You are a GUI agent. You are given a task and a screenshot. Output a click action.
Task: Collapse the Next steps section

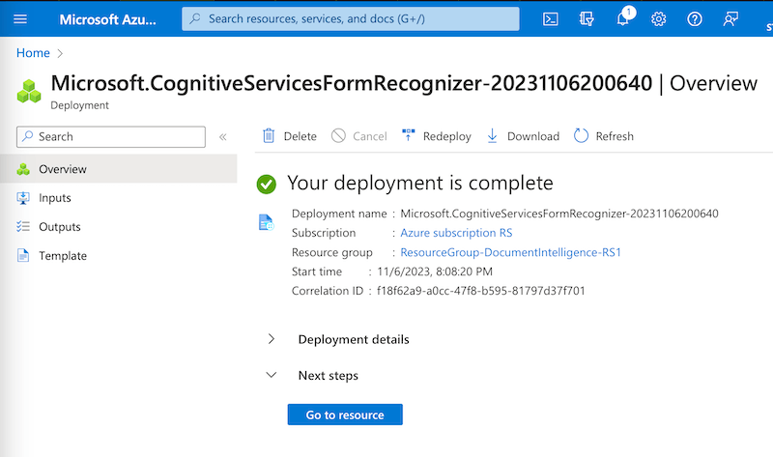(272, 375)
